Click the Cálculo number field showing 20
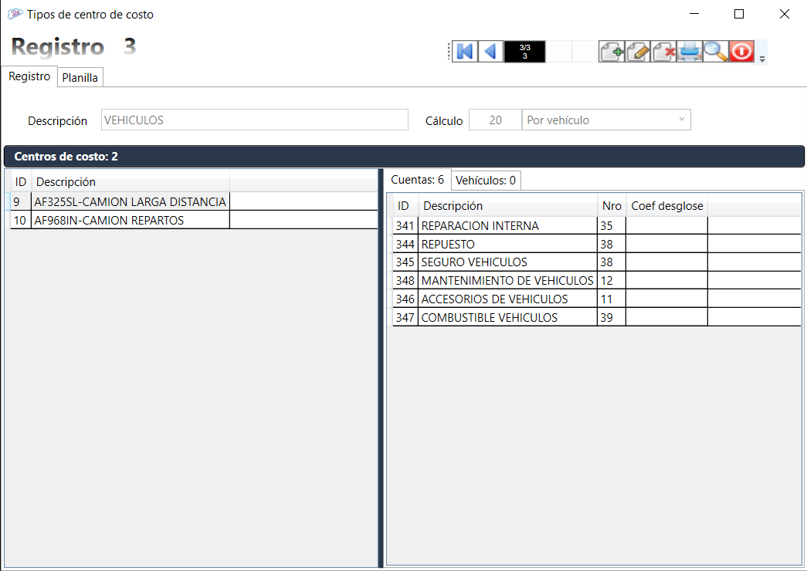Image resolution: width=807 pixels, height=571 pixels. (x=495, y=120)
